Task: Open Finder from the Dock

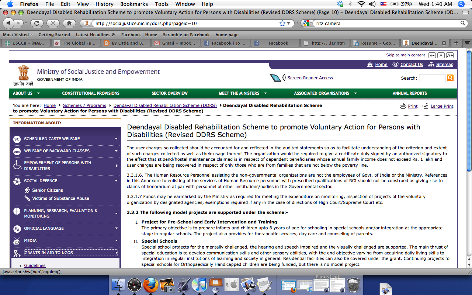Action: (x=119, y=285)
